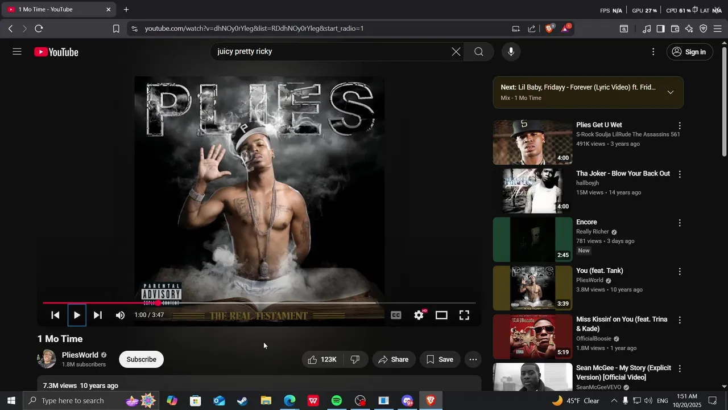The image size is (728, 410).
Task: Share the video
Action: 394,359
